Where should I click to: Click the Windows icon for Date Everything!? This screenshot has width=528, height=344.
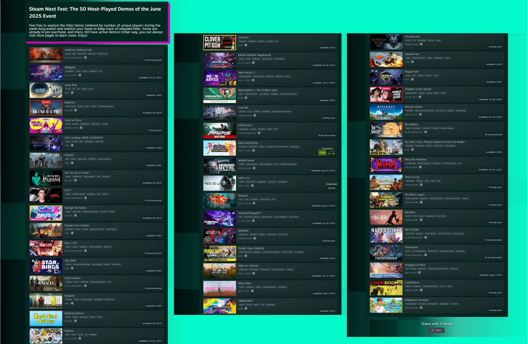tap(253, 150)
